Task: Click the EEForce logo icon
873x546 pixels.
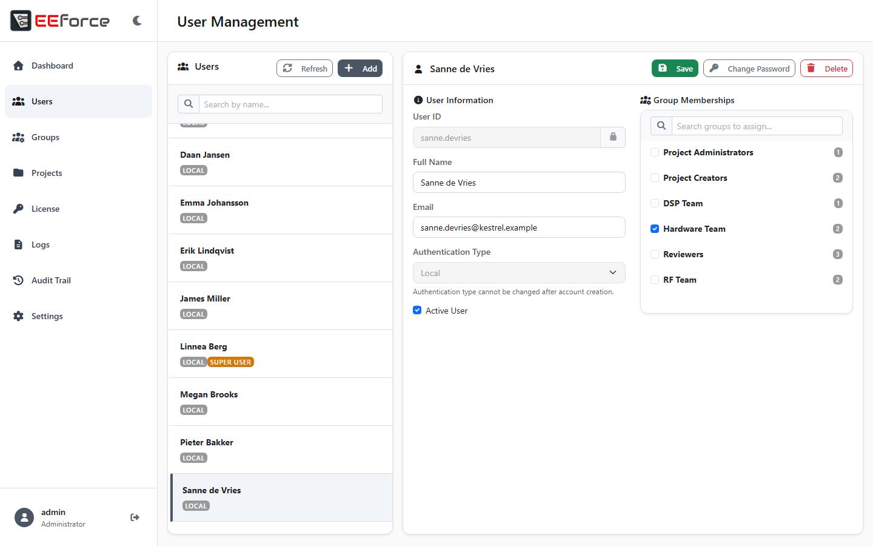Action: 21,21
